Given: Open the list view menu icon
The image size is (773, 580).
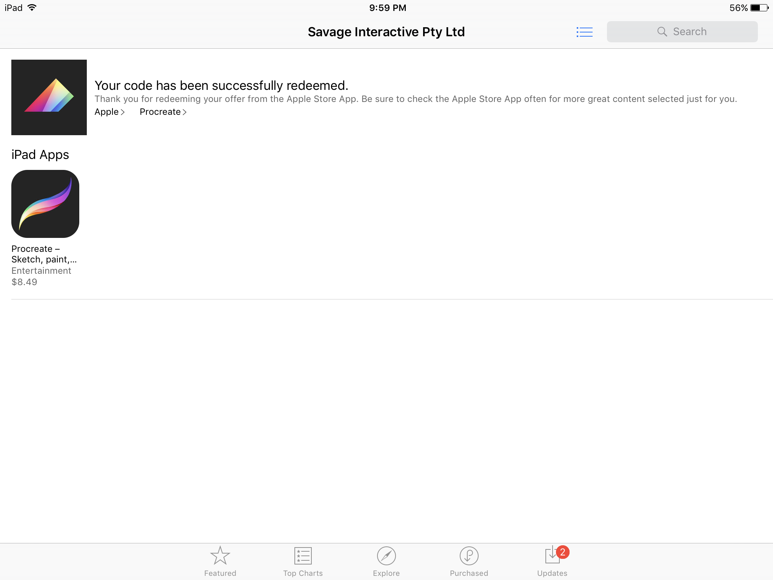Looking at the screenshot, I should pos(584,32).
